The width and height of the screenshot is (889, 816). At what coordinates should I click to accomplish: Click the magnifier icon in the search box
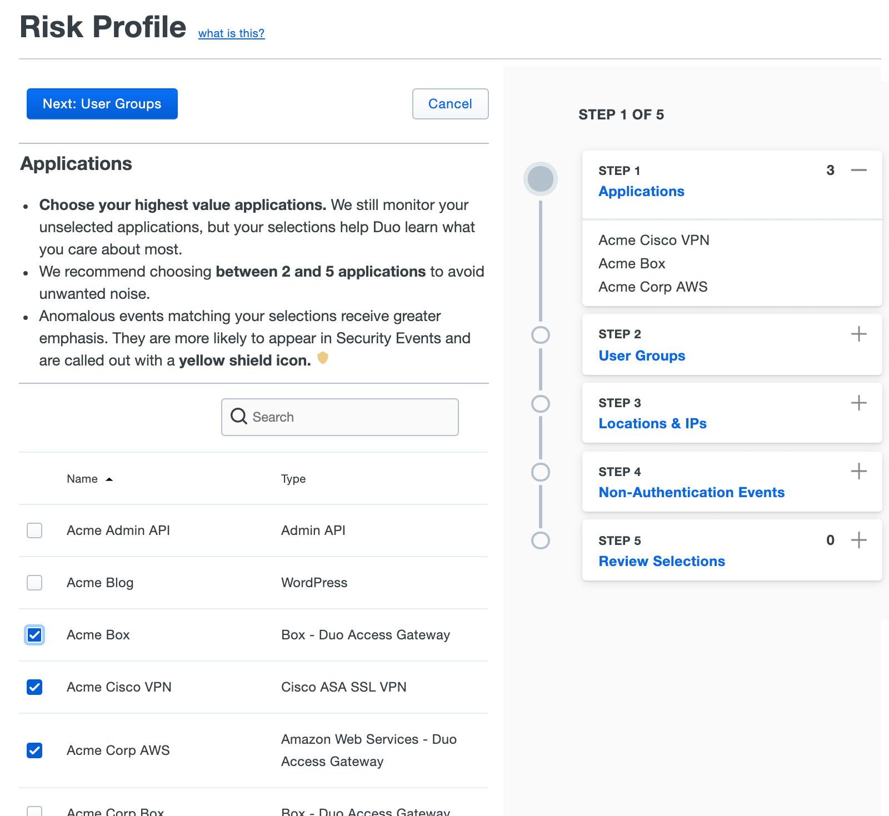238,417
